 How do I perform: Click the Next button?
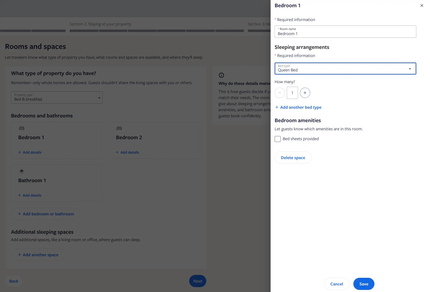point(198,281)
